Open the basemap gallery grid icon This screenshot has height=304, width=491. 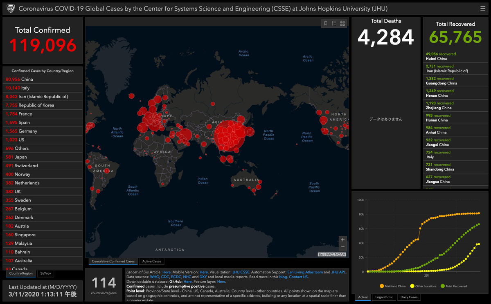(342, 24)
